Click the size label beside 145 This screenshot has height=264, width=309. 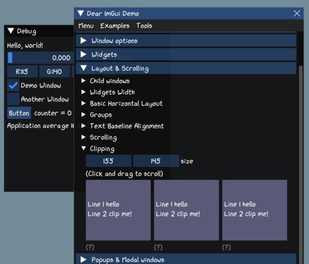[187, 161]
